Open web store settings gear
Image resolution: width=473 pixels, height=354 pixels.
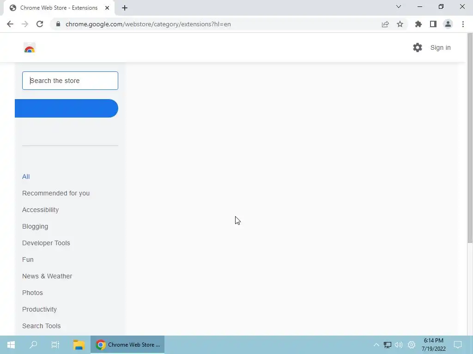coord(418,47)
